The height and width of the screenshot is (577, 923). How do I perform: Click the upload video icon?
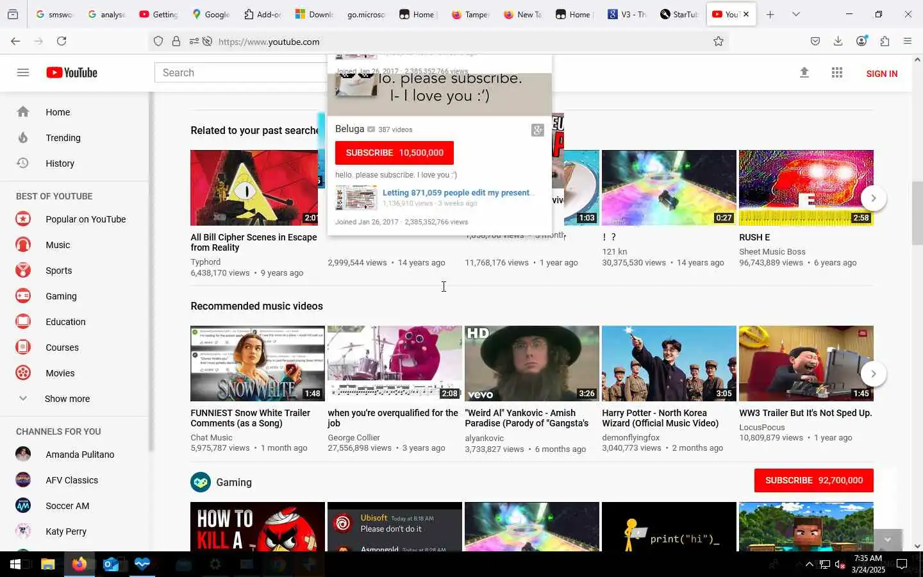[804, 72]
